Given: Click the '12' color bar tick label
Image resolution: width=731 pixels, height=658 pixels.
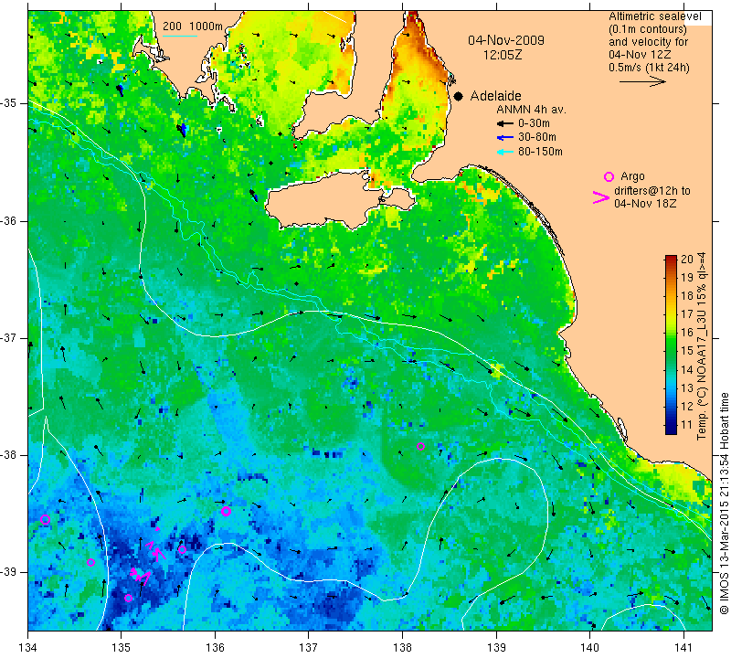Looking at the screenshot, I should pos(688,406).
